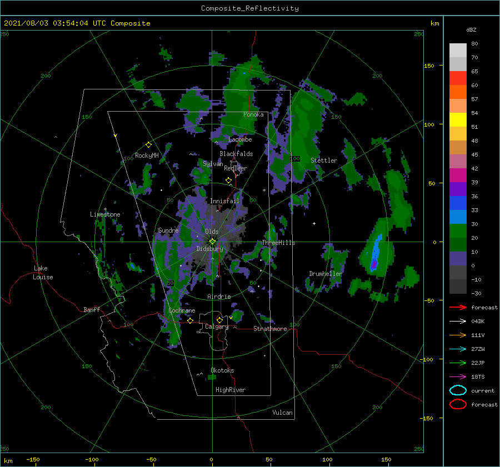
Task: Click the green 22JP arrow legend icon
Action: pyautogui.click(x=458, y=363)
